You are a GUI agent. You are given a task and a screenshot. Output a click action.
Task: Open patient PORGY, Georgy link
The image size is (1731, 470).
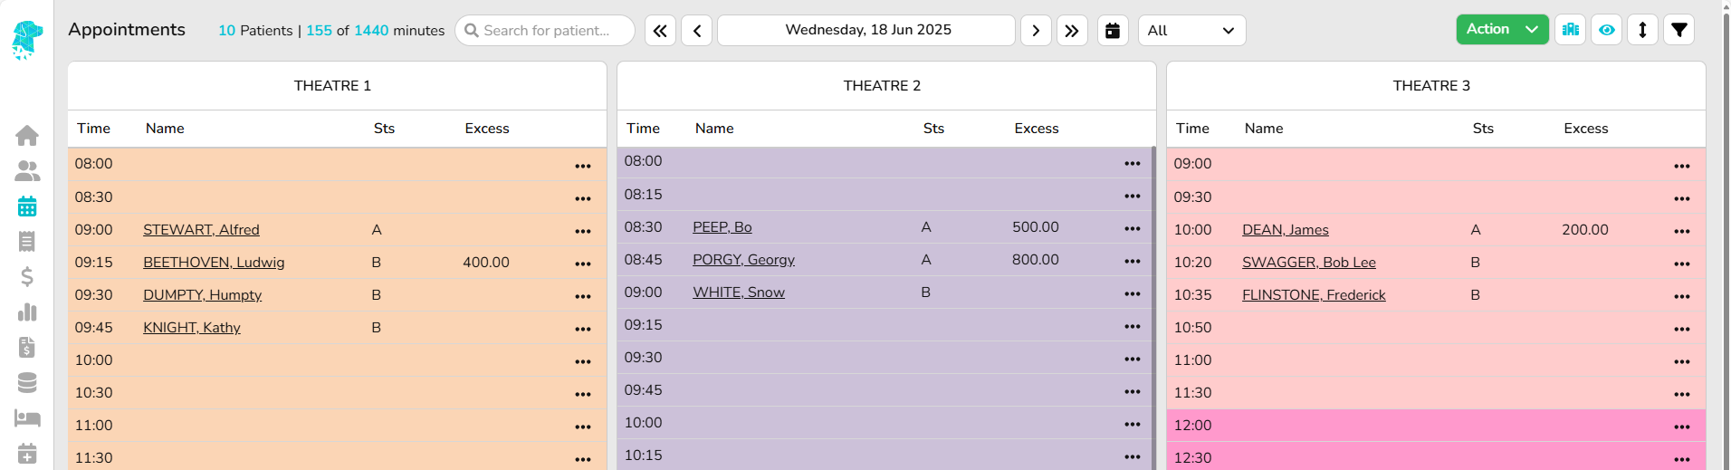point(743,260)
